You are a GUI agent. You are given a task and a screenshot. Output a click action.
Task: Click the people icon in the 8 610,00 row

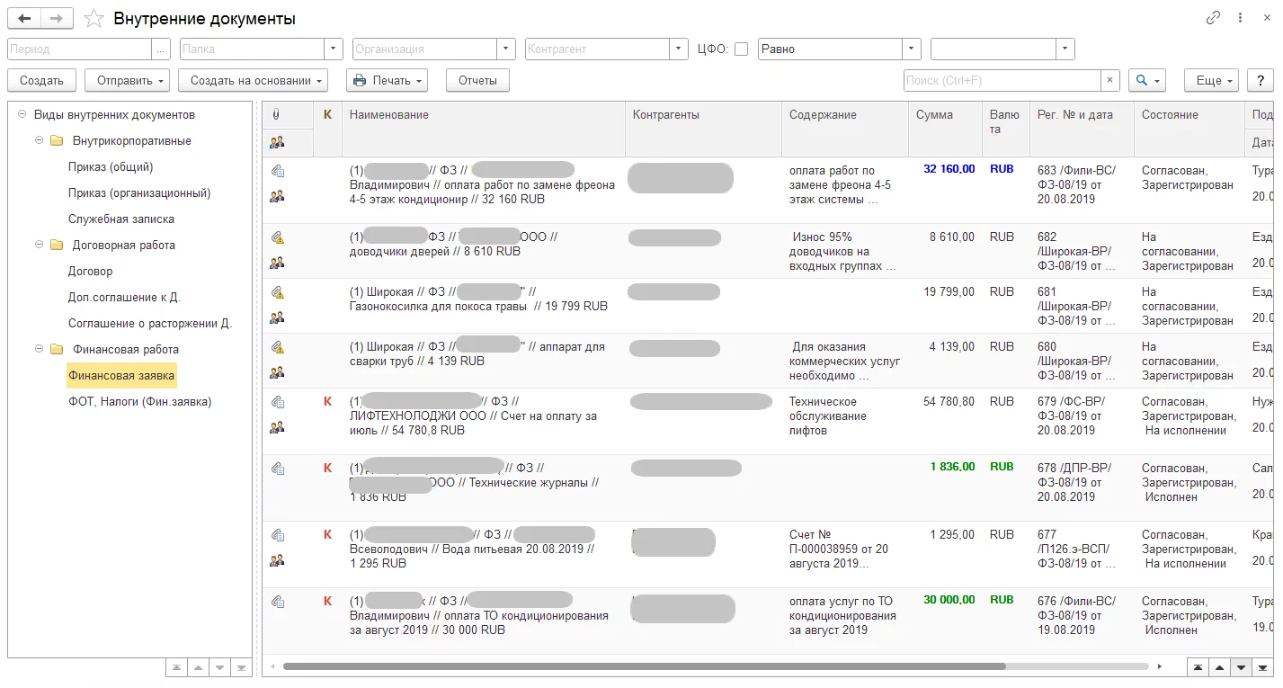coord(277,263)
